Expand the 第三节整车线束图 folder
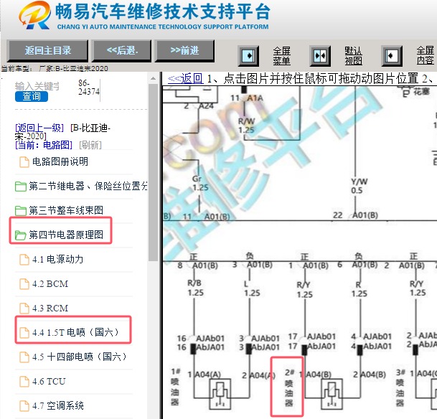Screen dimensions: 437x419 click(x=66, y=210)
